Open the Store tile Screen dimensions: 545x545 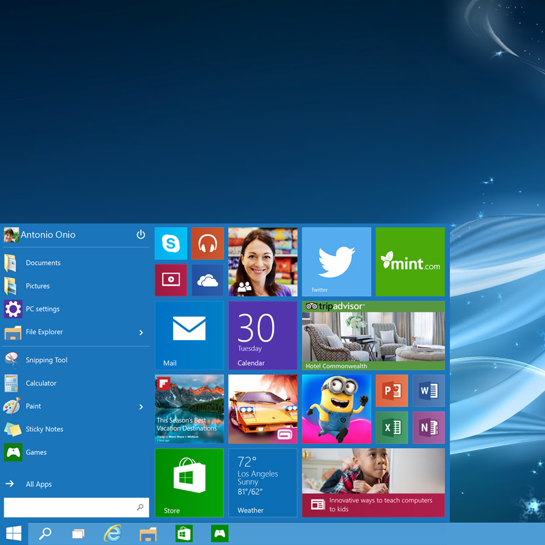(x=189, y=483)
